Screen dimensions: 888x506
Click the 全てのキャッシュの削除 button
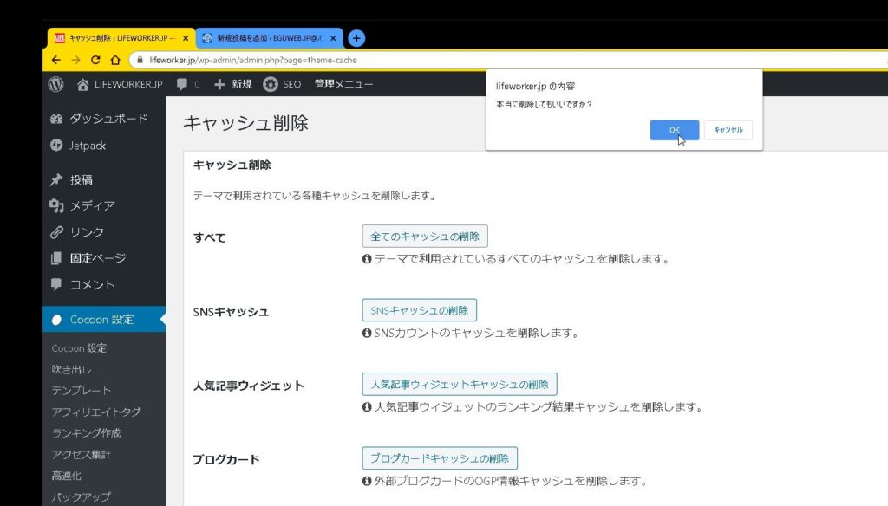[425, 237]
